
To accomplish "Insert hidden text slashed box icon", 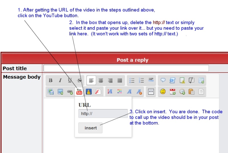I will pyautogui.click(x=192, y=80).
